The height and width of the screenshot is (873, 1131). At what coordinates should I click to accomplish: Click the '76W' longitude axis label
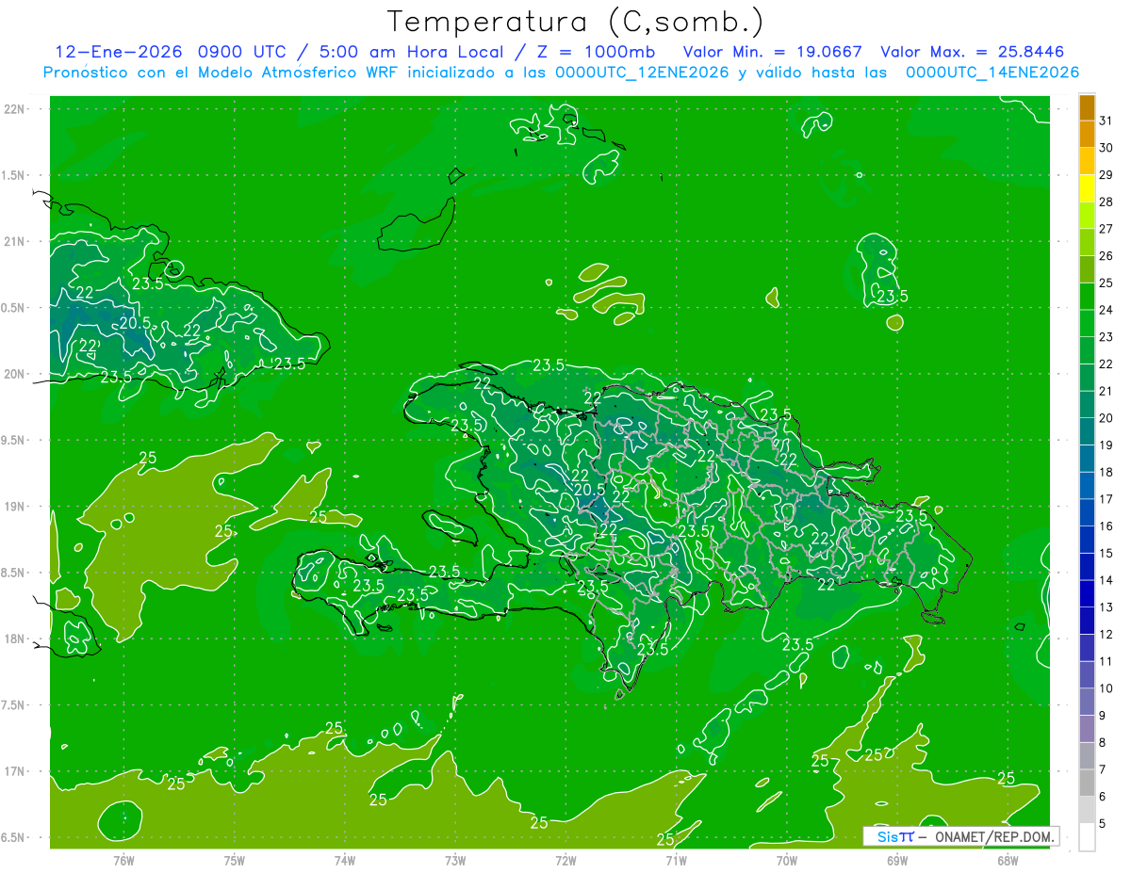pyautogui.click(x=123, y=861)
